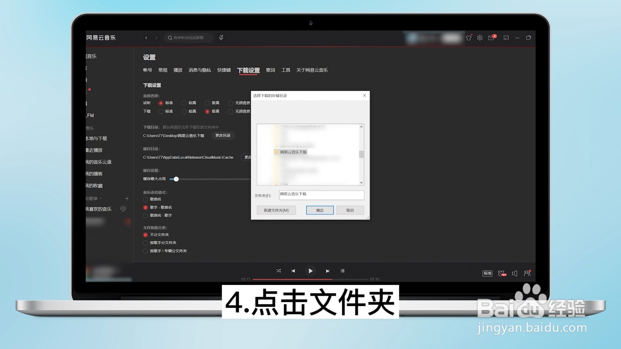Select 按歌手分文件夹 option
Screen dimensions: 621x349
click(x=146, y=243)
